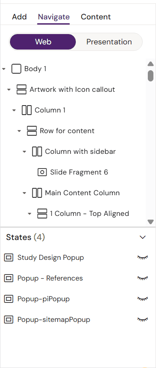Image resolution: width=156 pixels, height=368 pixels.
Task: Switch to Presentation mode
Action: tap(109, 42)
